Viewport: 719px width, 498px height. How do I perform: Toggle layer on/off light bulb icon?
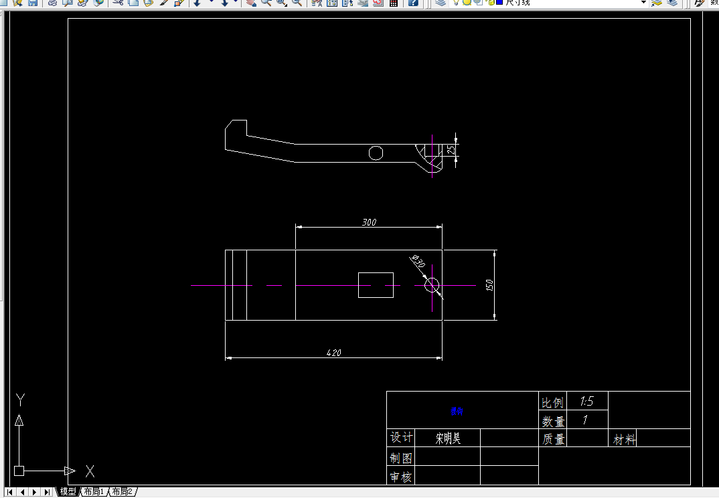coord(457,2)
